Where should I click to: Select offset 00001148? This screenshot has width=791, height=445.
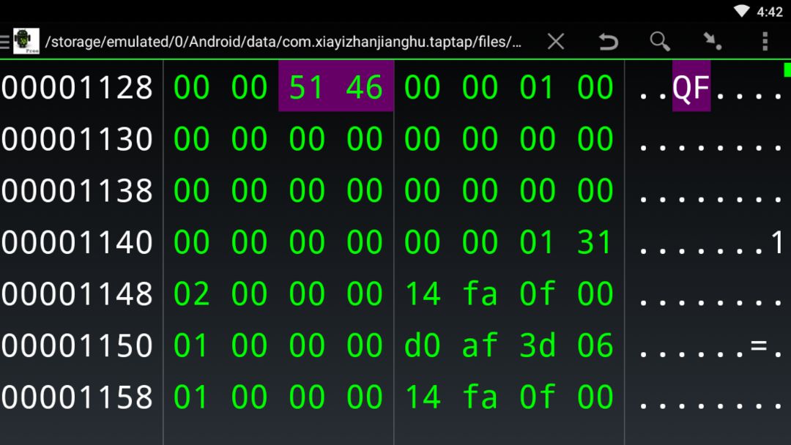[77, 293]
